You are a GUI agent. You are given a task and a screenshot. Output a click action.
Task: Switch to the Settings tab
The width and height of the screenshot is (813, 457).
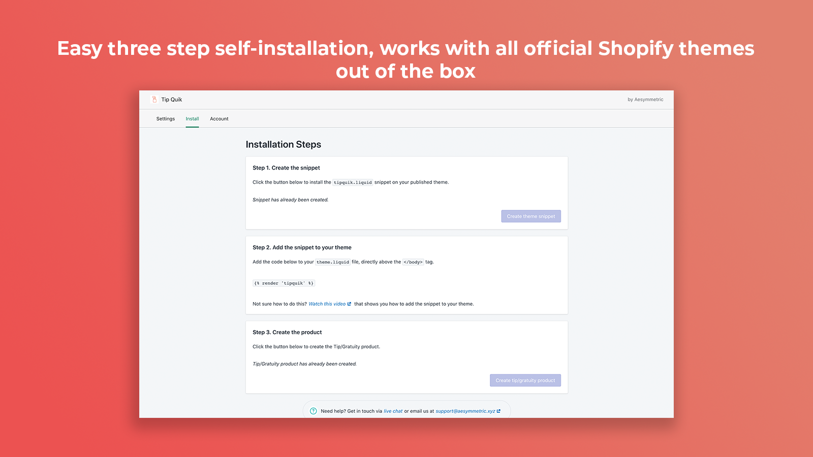[165, 118]
